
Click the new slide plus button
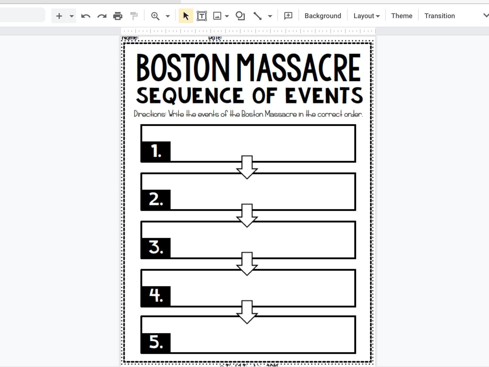click(59, 16)
